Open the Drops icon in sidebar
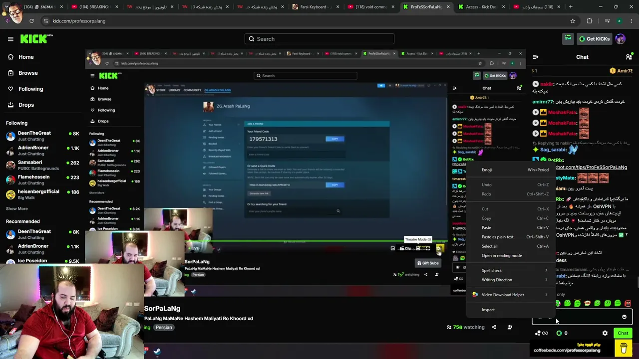639x359 pixels. (10, 105)
